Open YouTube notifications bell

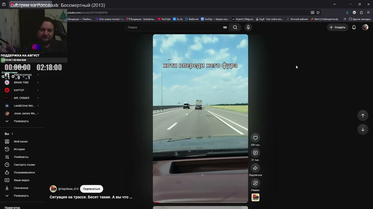point(354,27)
